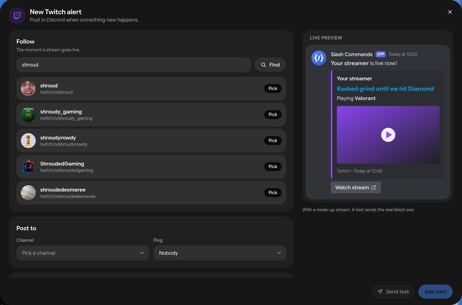Click the shroudyrowdy avatar icon
This screenshot has height=305, width=462.
(28, 140)
